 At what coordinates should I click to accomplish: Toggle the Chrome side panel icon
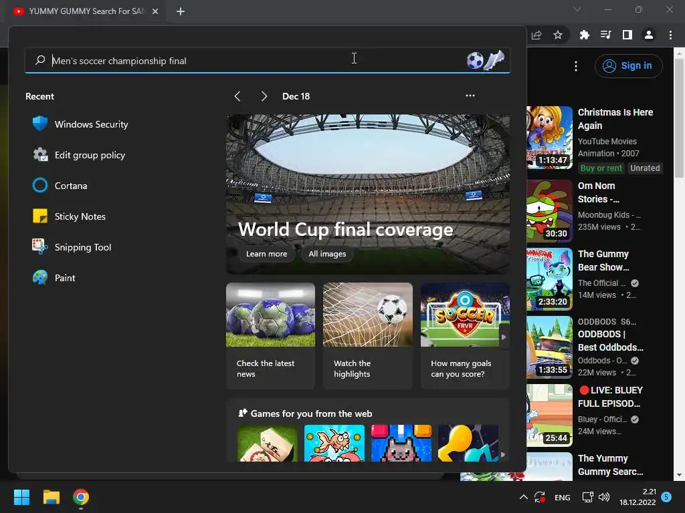pyautogui.click(x=627, y=35)
